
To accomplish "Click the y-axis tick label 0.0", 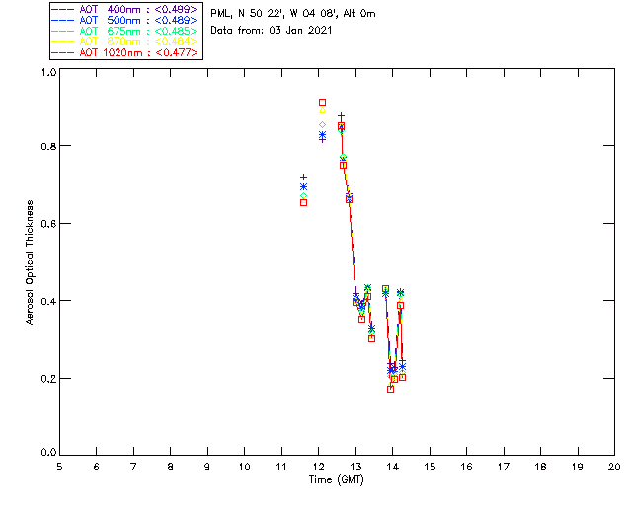I will tap(48, 453).
